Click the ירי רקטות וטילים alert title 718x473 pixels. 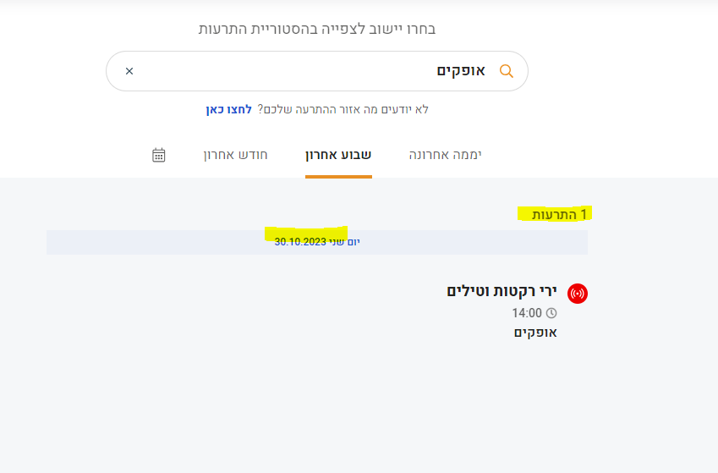[502, 291]
